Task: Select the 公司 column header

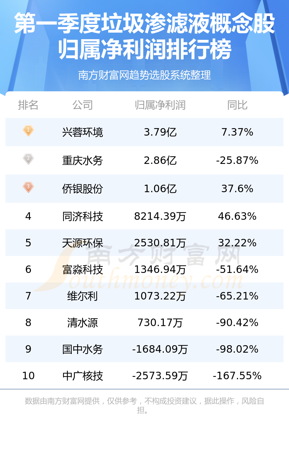Action: coord(83,105)
